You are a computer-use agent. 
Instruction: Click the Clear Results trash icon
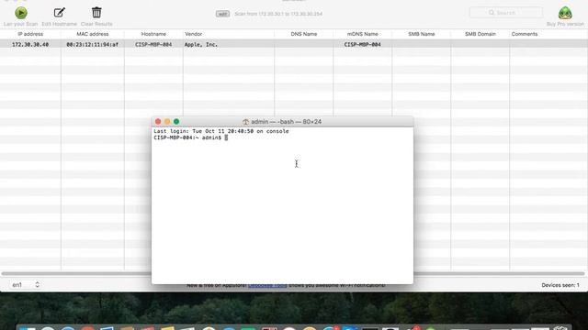(96, 13)
